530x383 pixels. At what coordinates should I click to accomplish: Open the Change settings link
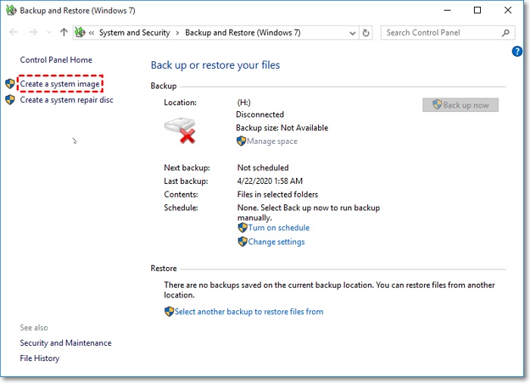[276, 241]
